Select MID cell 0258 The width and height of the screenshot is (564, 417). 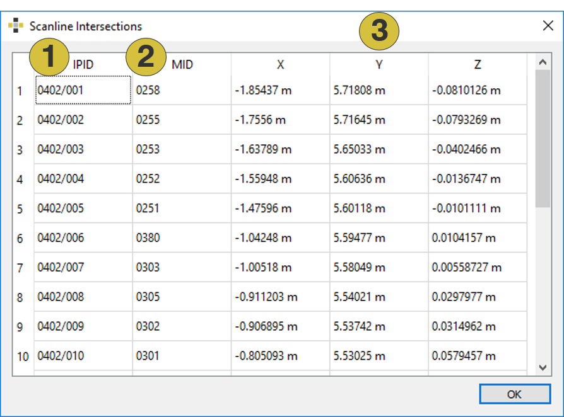[182, 90]
